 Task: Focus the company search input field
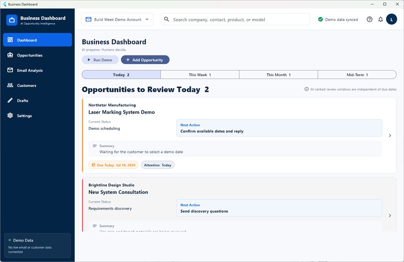(236, 19)
